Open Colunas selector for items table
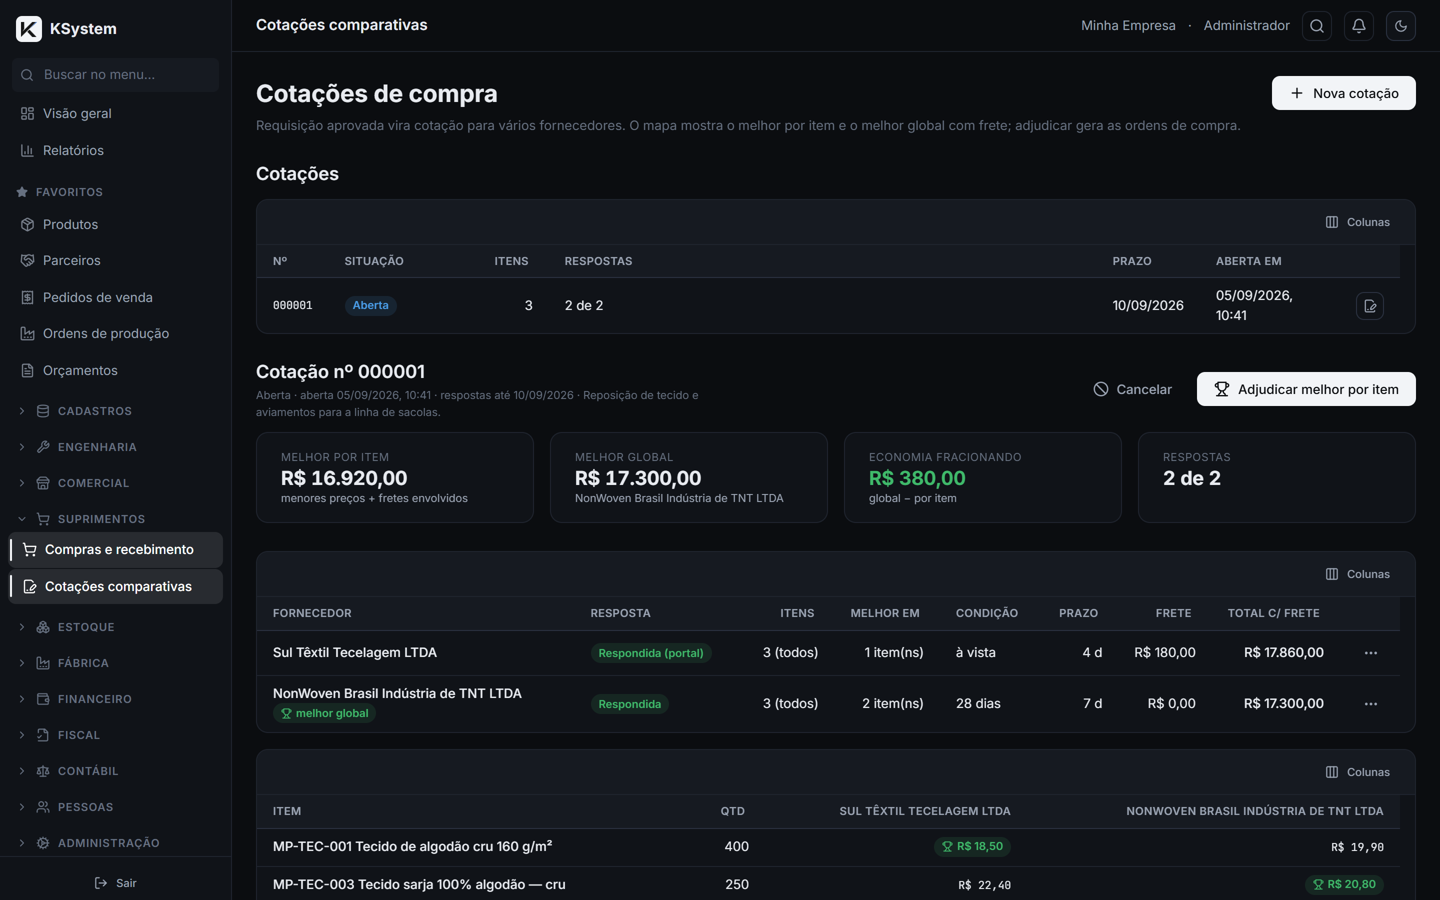1440x900 pixels. [1357, 772]
